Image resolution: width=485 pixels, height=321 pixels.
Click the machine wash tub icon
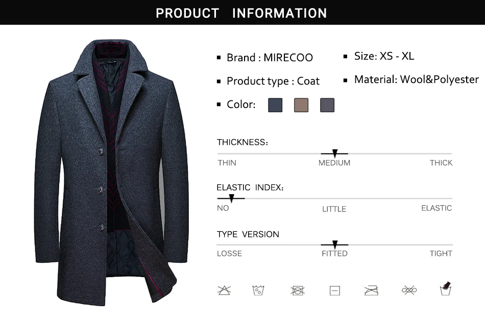[x=258, y=290]
